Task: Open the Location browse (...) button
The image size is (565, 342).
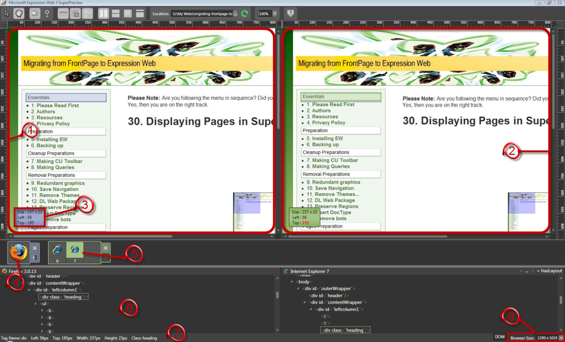Action: coord(236,14)
